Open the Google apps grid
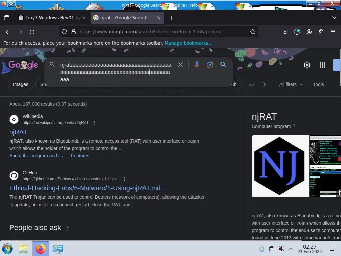The image size is (341, 256). click(x=322, y=65)
